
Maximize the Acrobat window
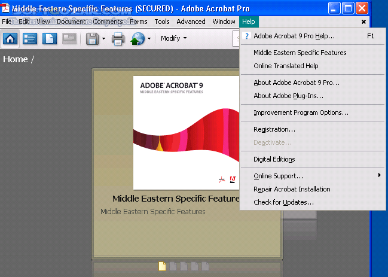click(348, 8)
